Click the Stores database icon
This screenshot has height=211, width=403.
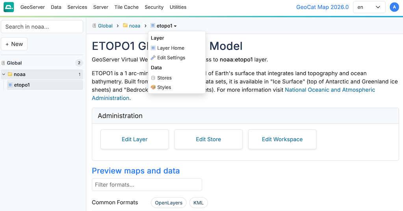point(153,78)
